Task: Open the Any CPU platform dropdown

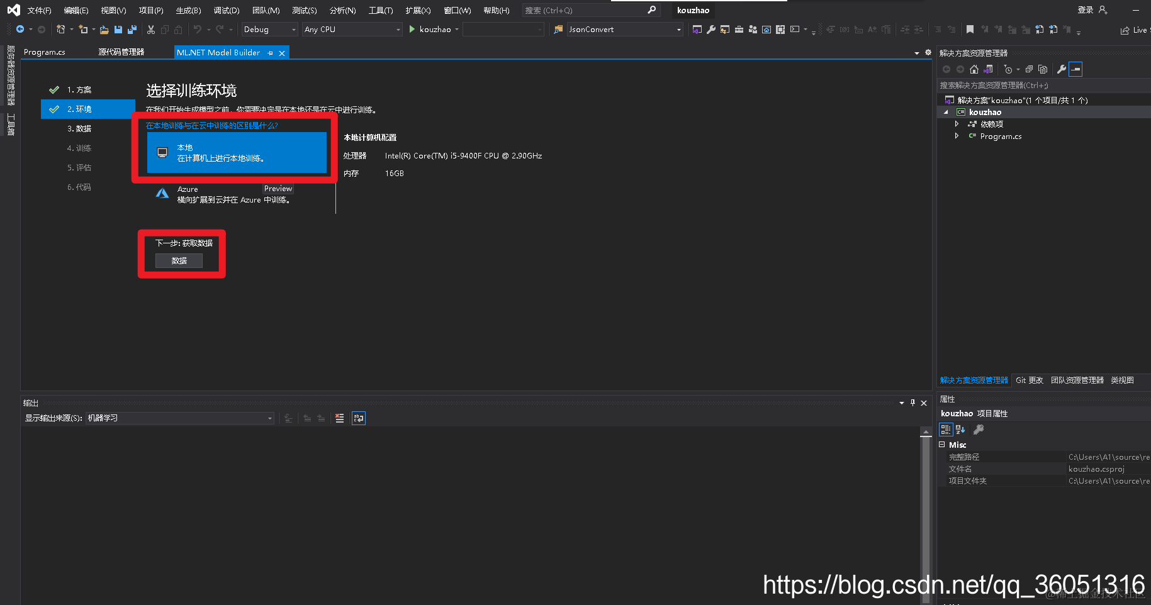Action: (x=352, y=30)
